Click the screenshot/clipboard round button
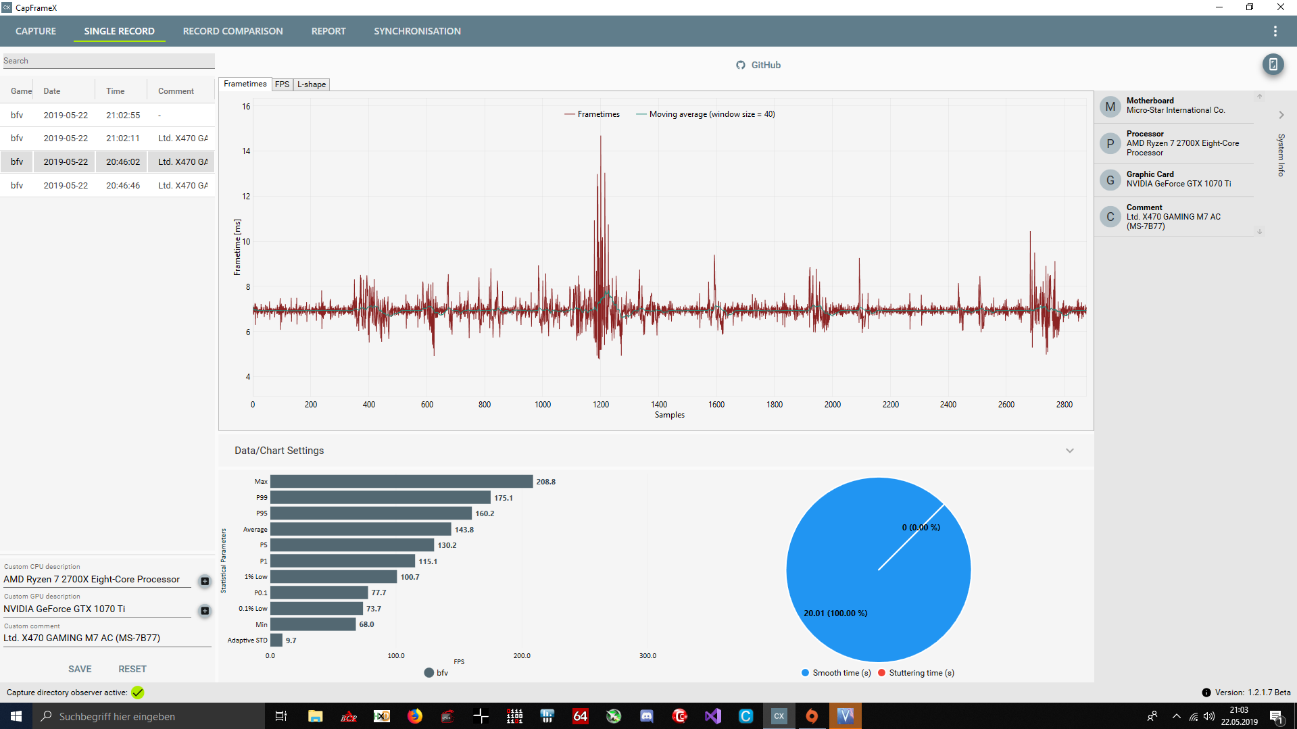The height and width of the screenshot is (729, 1297). tap(1273, 64)
